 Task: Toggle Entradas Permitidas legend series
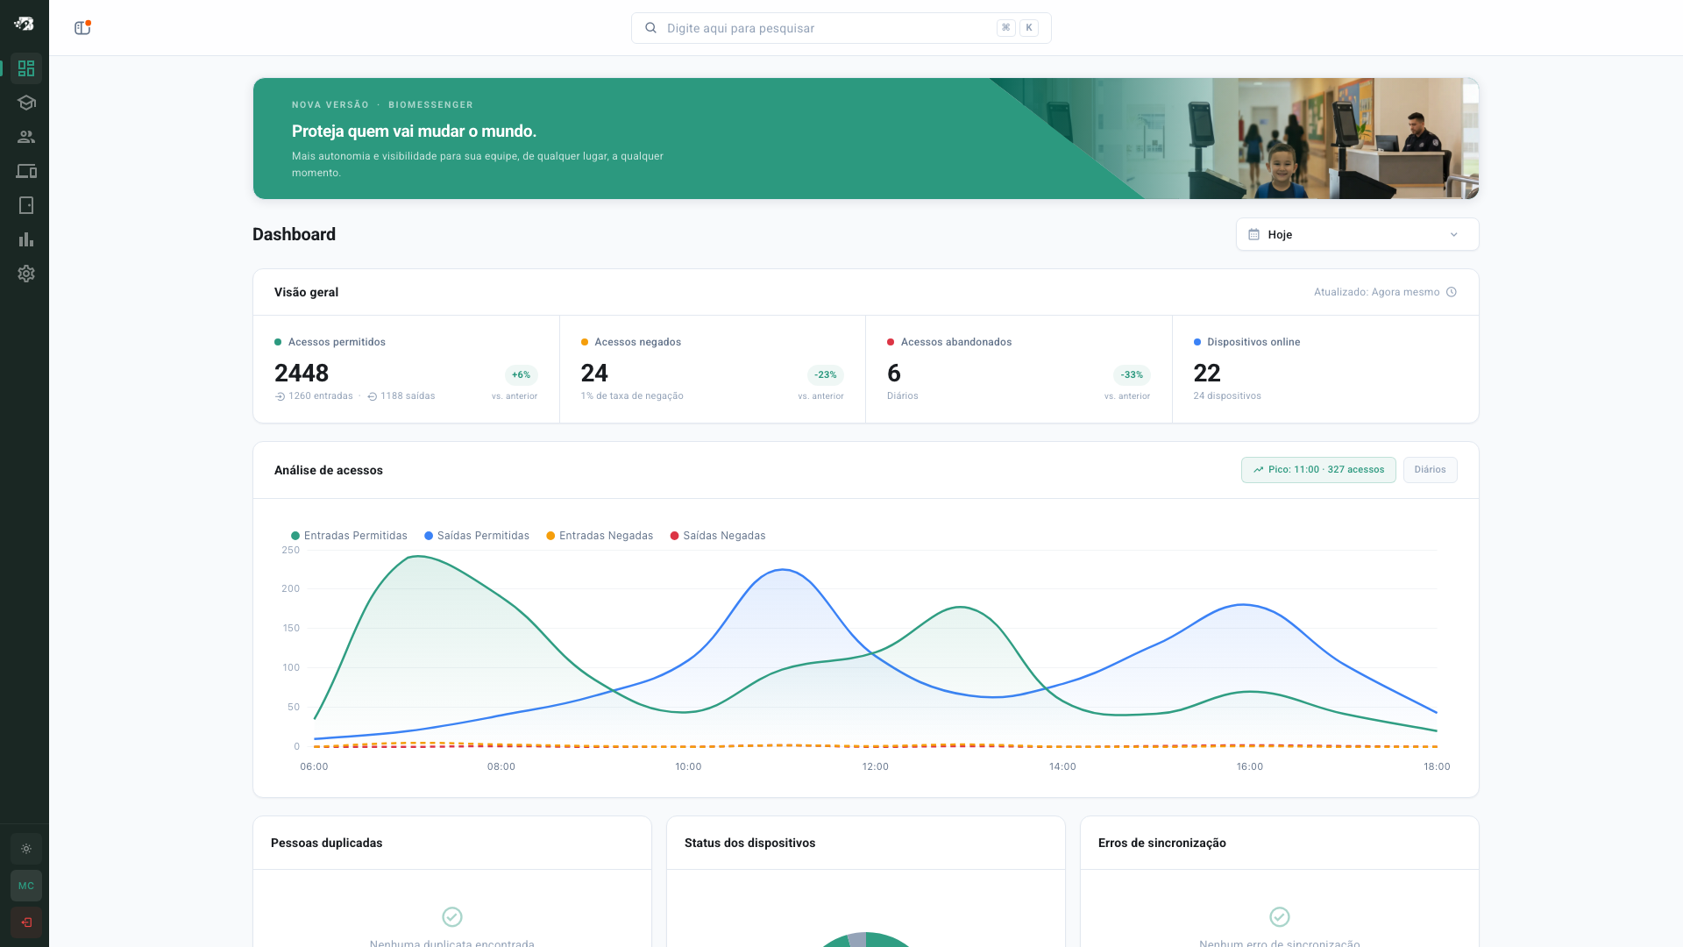coord(349,536)
